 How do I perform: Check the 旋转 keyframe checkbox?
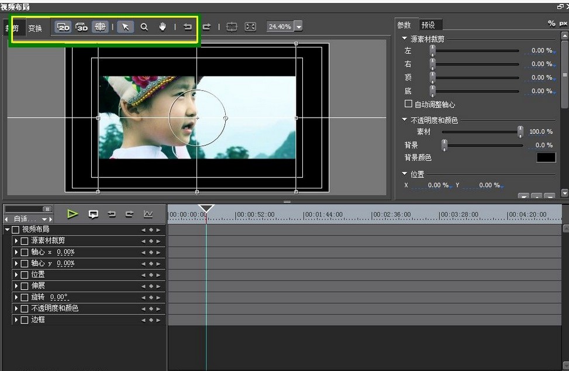tap(24, 297)
